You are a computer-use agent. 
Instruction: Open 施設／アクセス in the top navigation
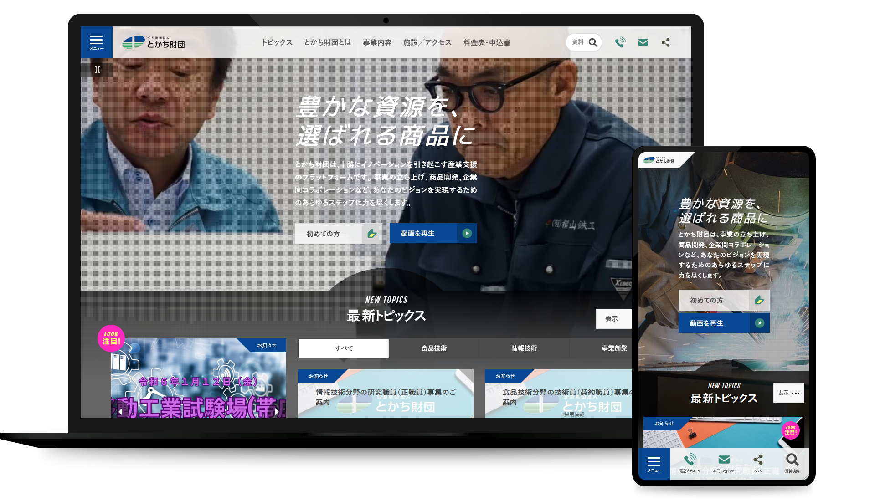click(427, 42)
